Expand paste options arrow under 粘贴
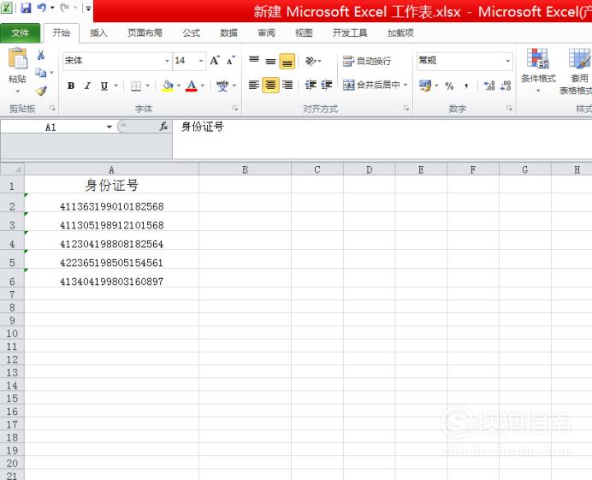Viewport: 592px width, 480px height. tap(17, 92)
